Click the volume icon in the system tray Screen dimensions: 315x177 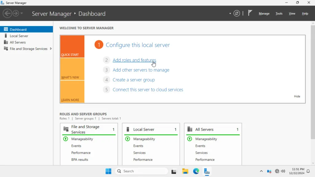282,171
